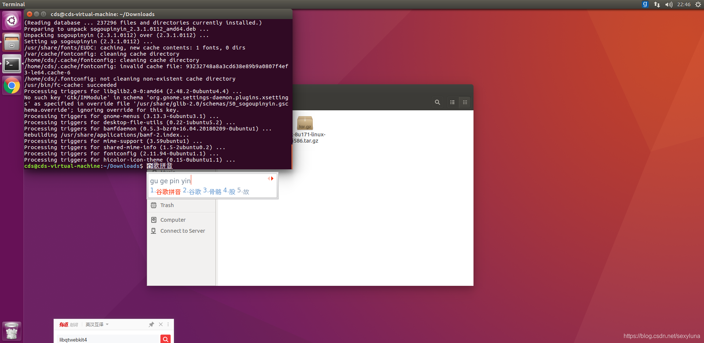Choose candidate 4 股
The image size is (704, 343).
[229, 191]
